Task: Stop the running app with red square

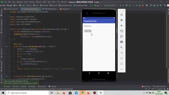Action: (143, 5)
